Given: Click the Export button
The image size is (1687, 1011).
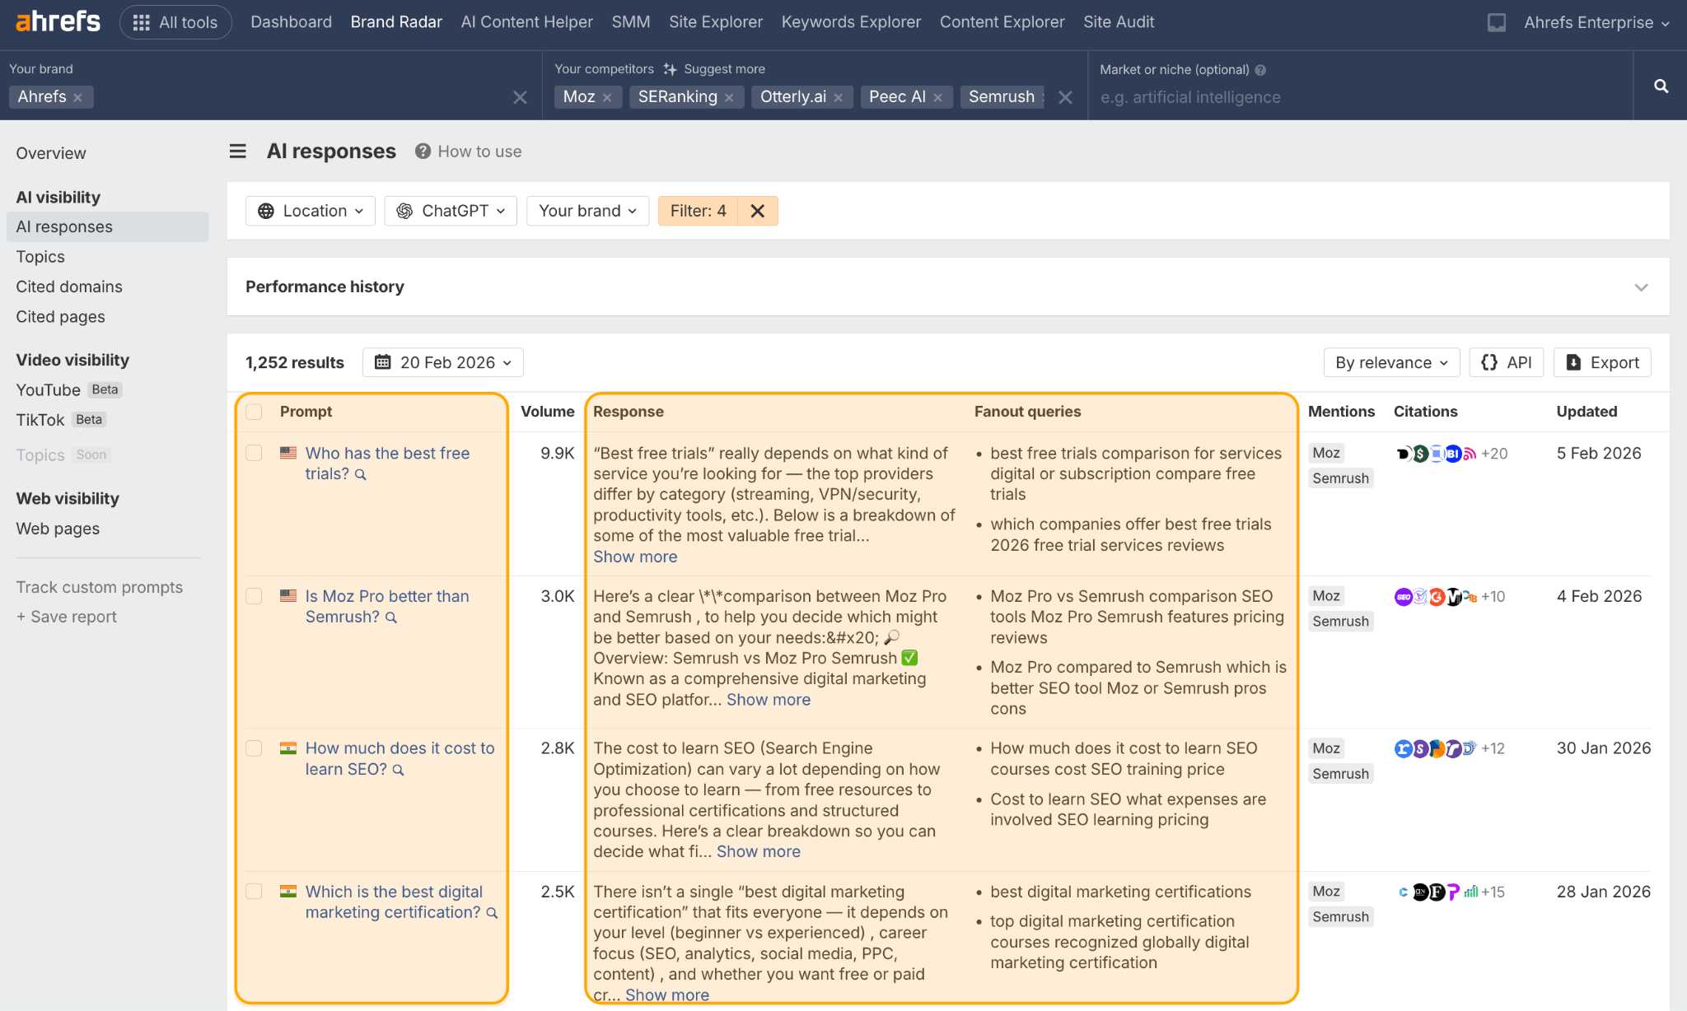Looking at the screenshot, I should click(x=1601, y=362).
